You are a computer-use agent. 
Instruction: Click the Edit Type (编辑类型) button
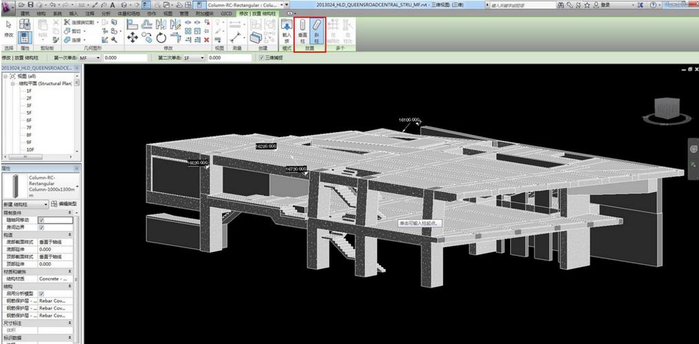(x=68, y=204)
